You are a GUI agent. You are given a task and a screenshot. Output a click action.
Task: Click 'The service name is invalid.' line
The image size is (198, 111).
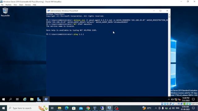(x=60, y=26)
